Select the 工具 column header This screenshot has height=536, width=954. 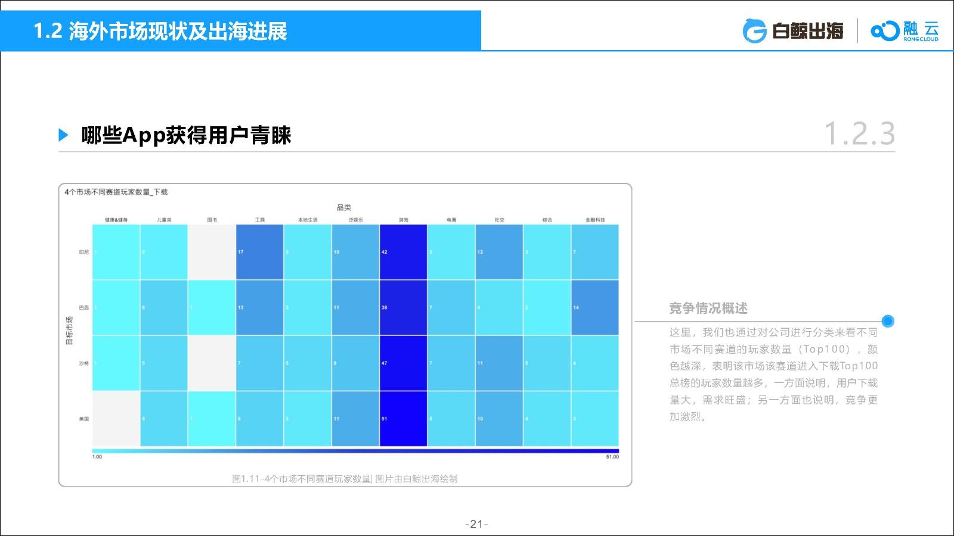tap(260, 220)
